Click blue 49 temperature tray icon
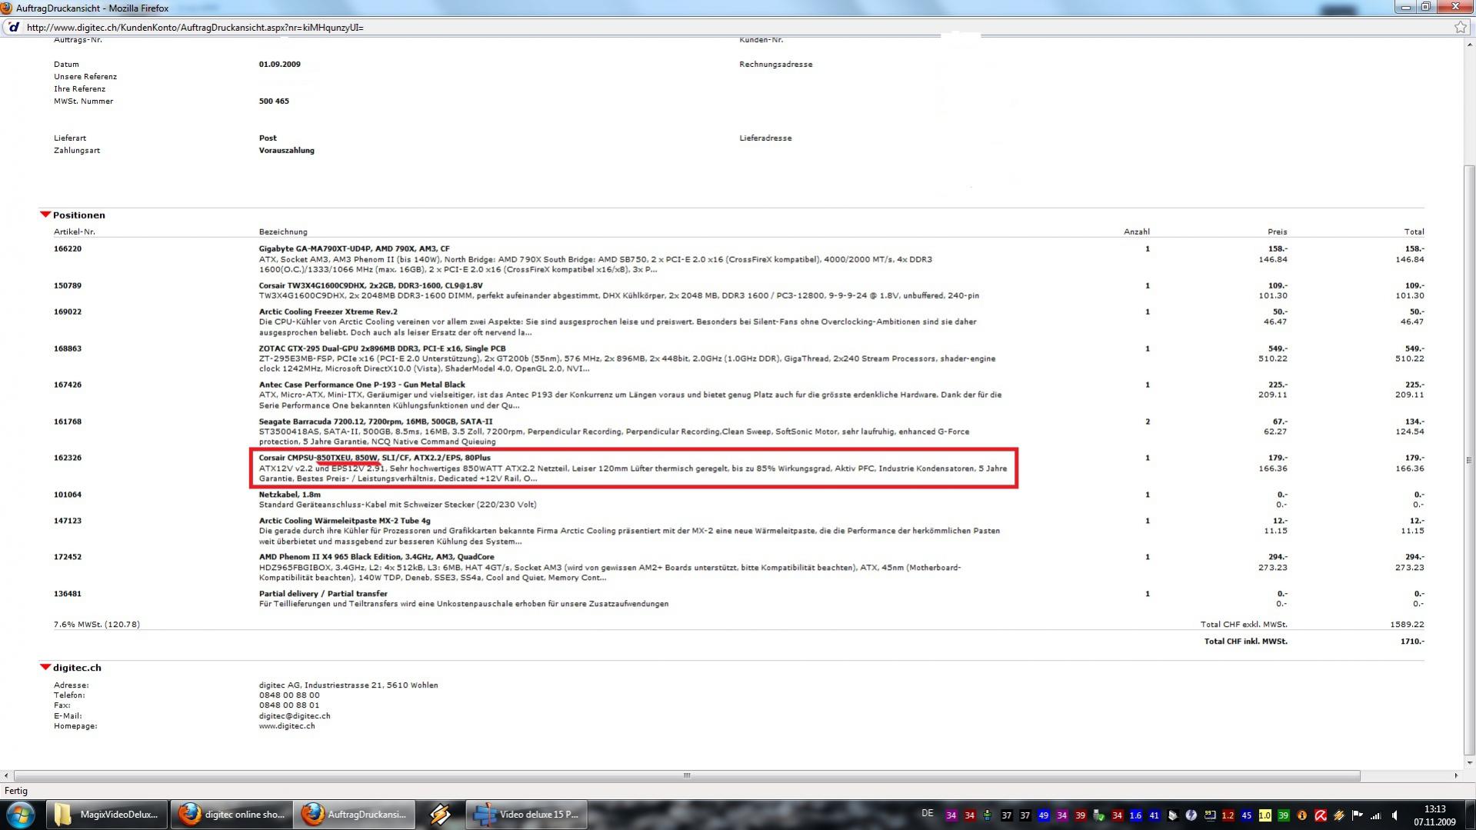This screenshot has width=1476, height=830. [x=1043, y=815]
